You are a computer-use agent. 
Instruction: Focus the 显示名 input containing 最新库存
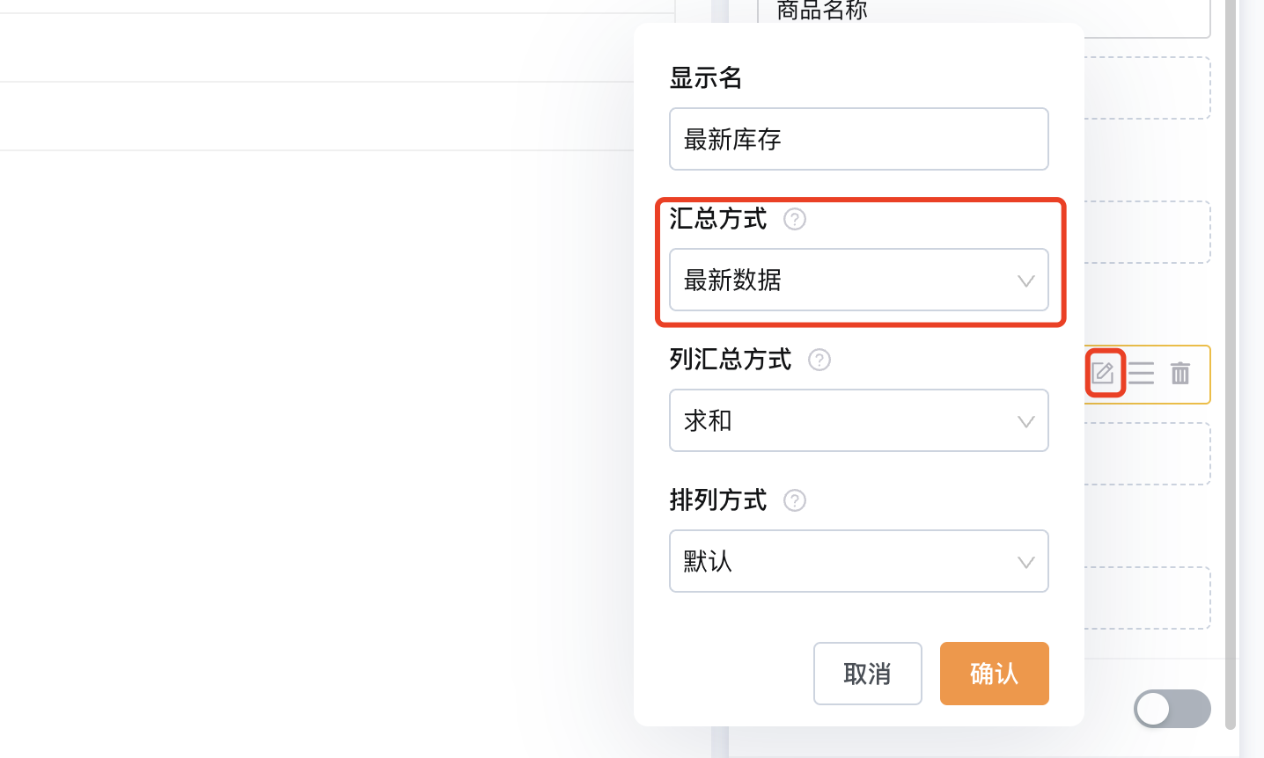[859, 139]
